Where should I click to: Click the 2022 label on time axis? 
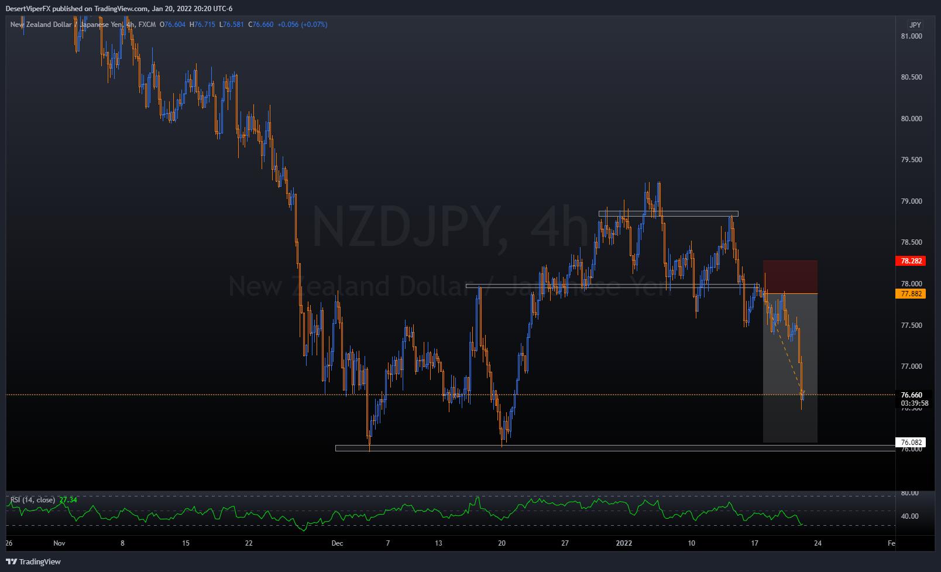coord(624,543)
